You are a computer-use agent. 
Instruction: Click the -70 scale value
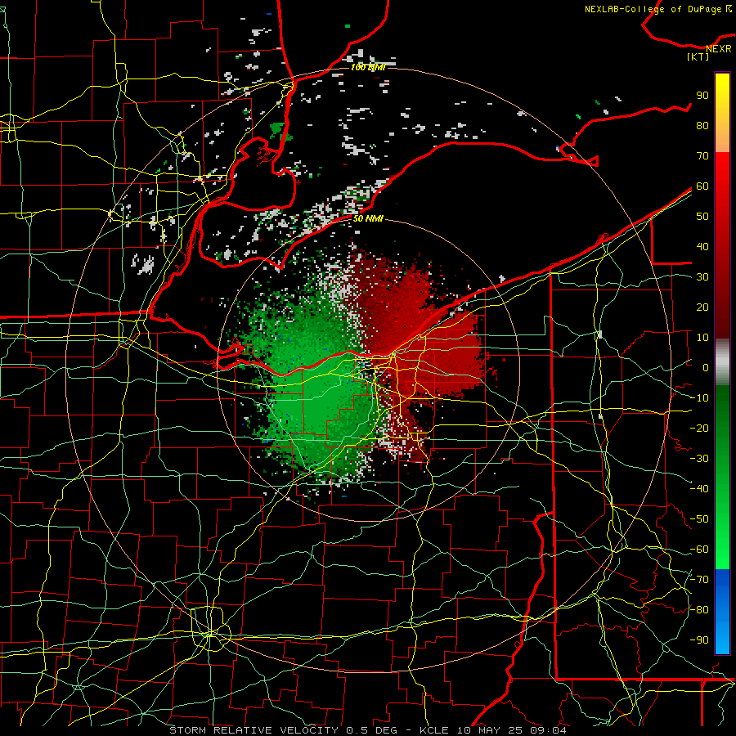coord(699,579)
